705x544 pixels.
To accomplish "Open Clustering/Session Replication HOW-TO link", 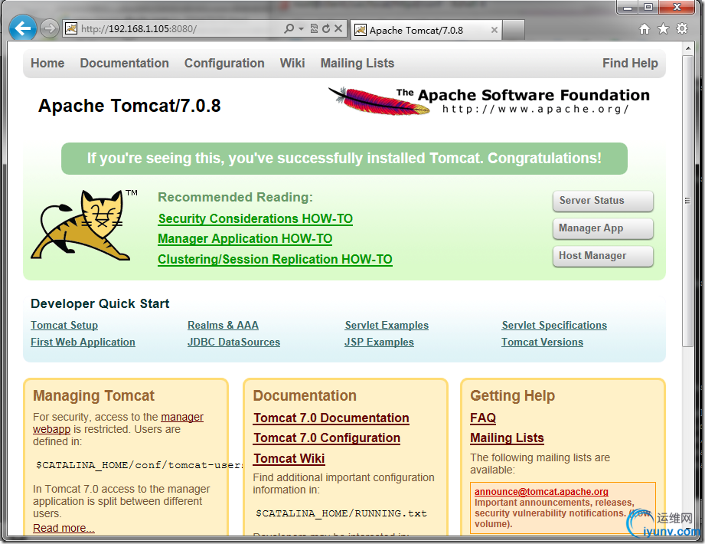I will [x=275, y=260].
